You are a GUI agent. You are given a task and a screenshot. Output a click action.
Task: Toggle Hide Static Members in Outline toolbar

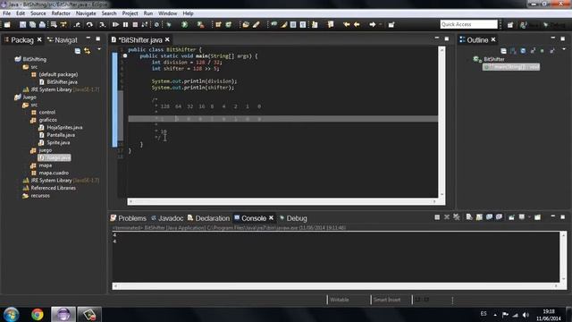coord(533,51)
